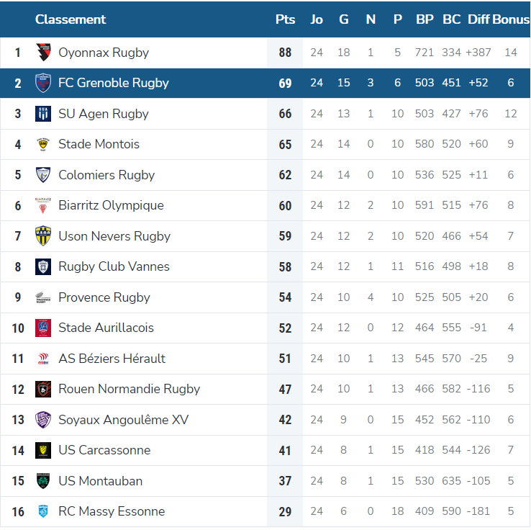Open the Provence Rugby team name
Image resolution: width=531 pixels, height=530 pixels.
[104, 297]
